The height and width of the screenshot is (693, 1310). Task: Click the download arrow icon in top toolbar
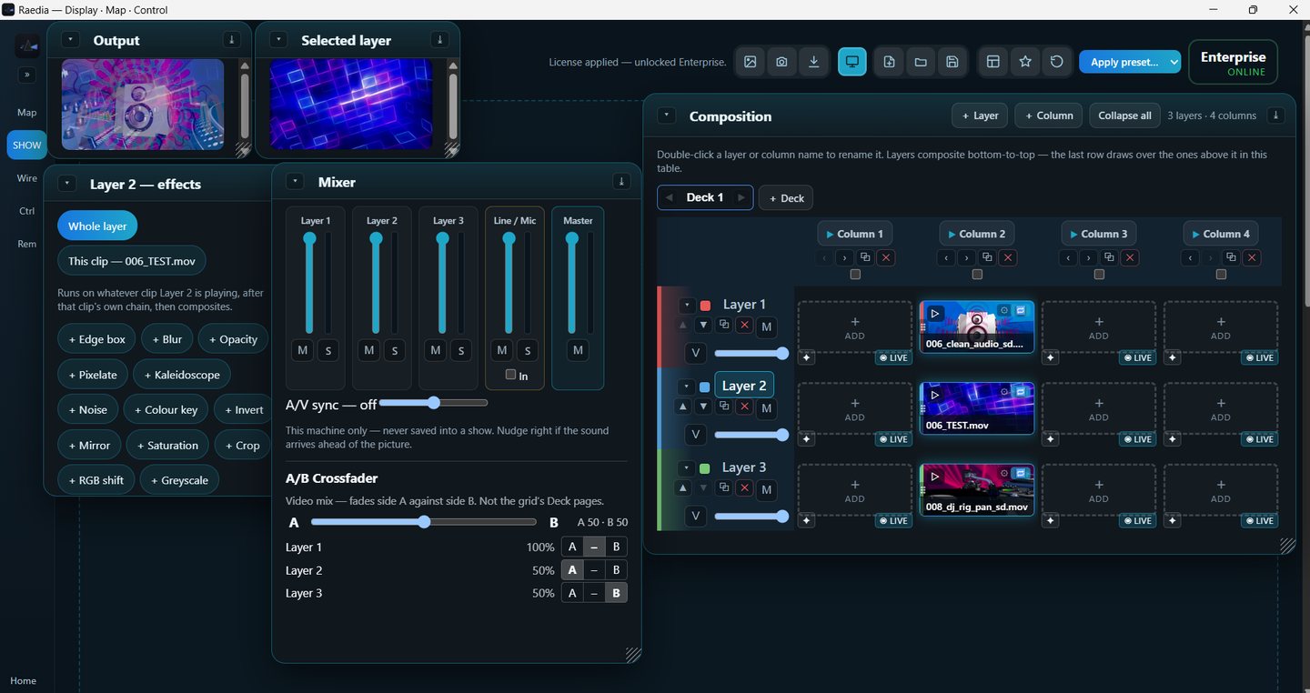[814, 62]
